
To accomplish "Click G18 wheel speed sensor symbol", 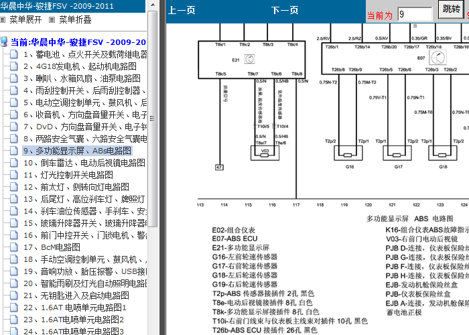I will pyautogui.click(x=443, y=153).
